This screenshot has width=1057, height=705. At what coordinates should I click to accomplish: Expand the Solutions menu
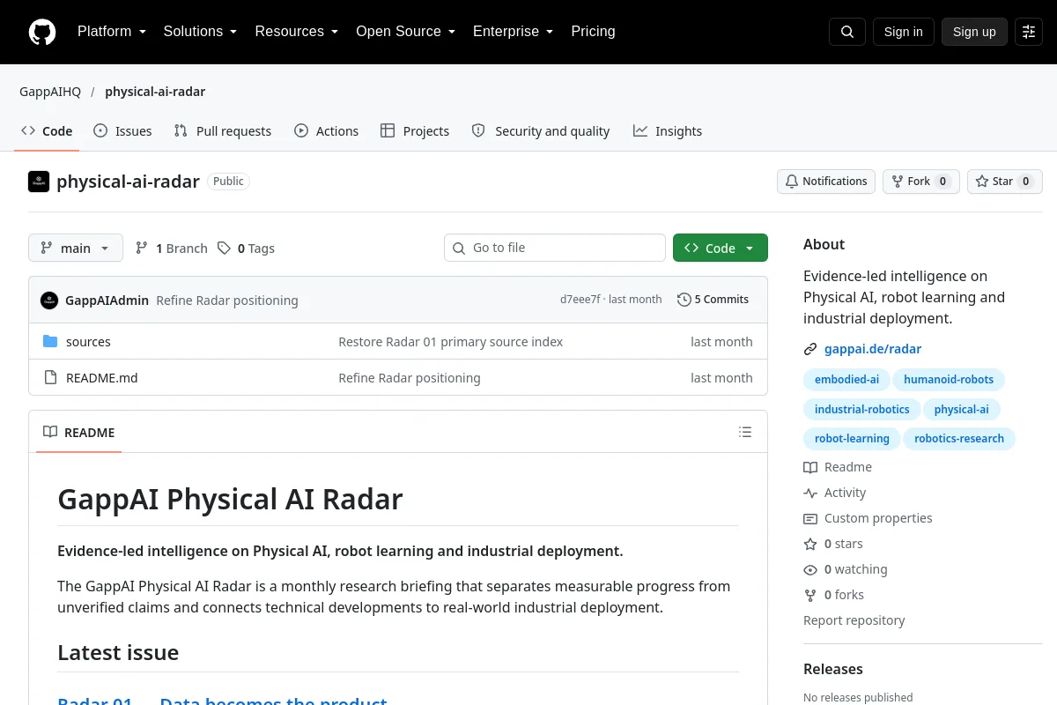coord(200,32)
